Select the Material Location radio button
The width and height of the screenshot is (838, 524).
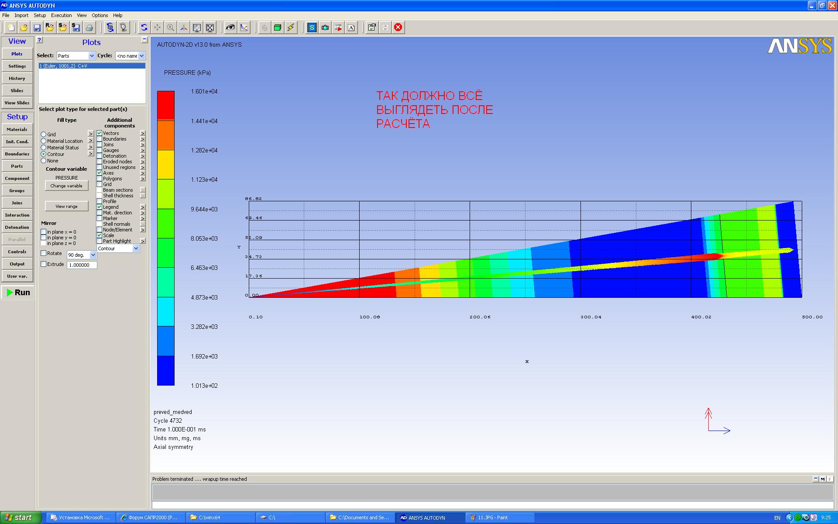(x=44, y=141)
